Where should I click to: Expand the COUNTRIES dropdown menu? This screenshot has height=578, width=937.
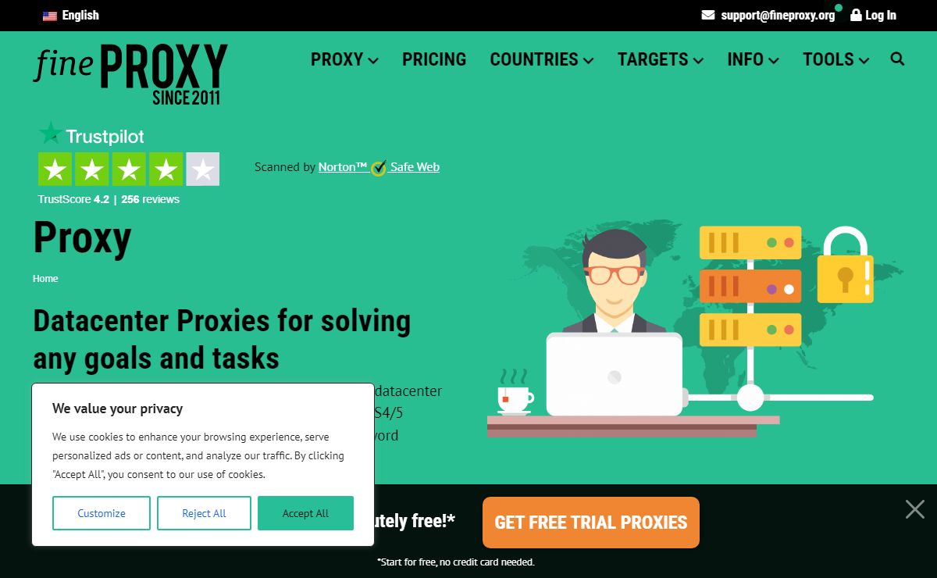pos(542,59)
